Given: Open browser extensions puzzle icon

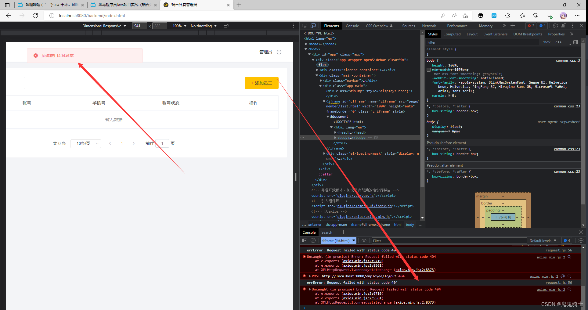Looking at the screenshot, I should point(507,16).
